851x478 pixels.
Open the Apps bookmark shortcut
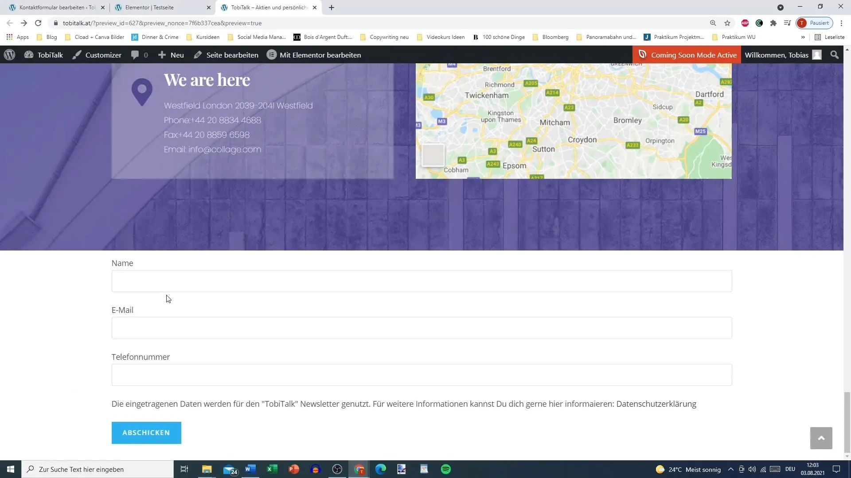coord(18,37)
